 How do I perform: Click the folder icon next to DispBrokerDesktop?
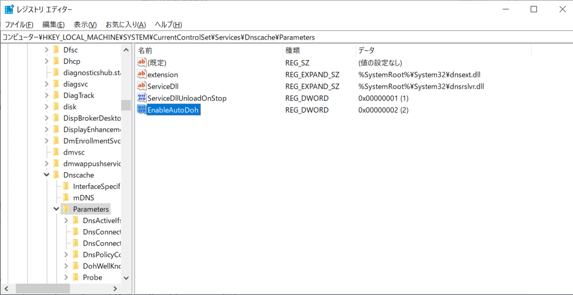coord(56,118)
